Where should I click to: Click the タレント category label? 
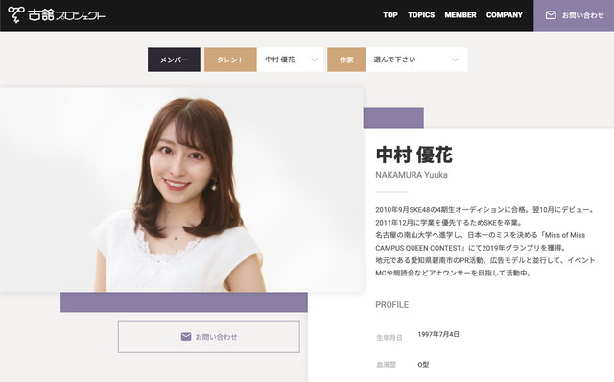click(x=230, y=60)
